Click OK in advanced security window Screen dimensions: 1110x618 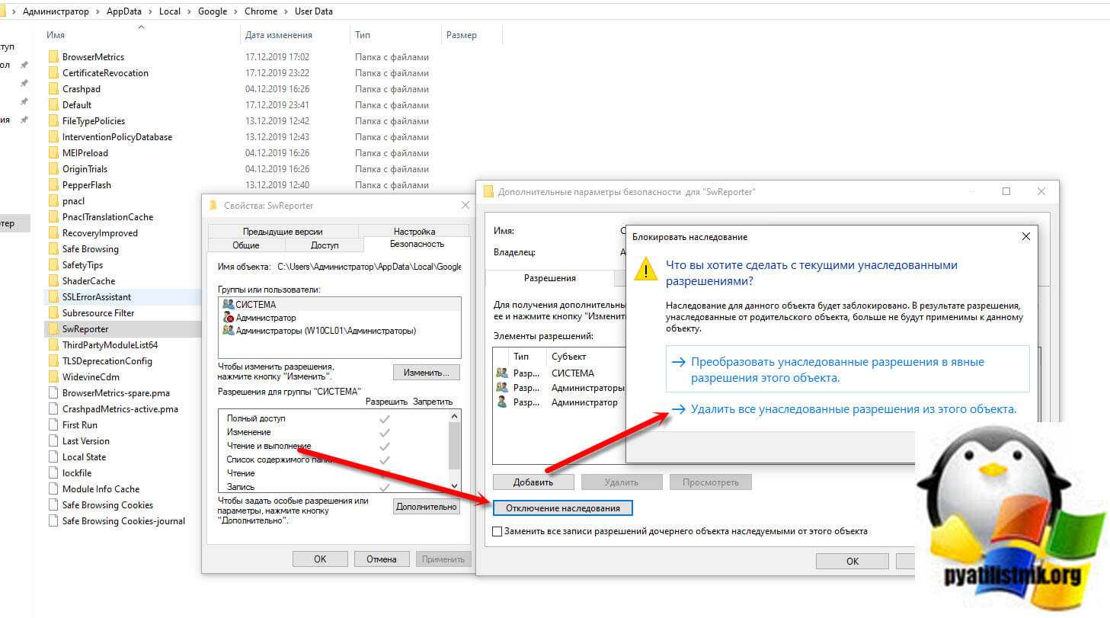coord(852,562)
